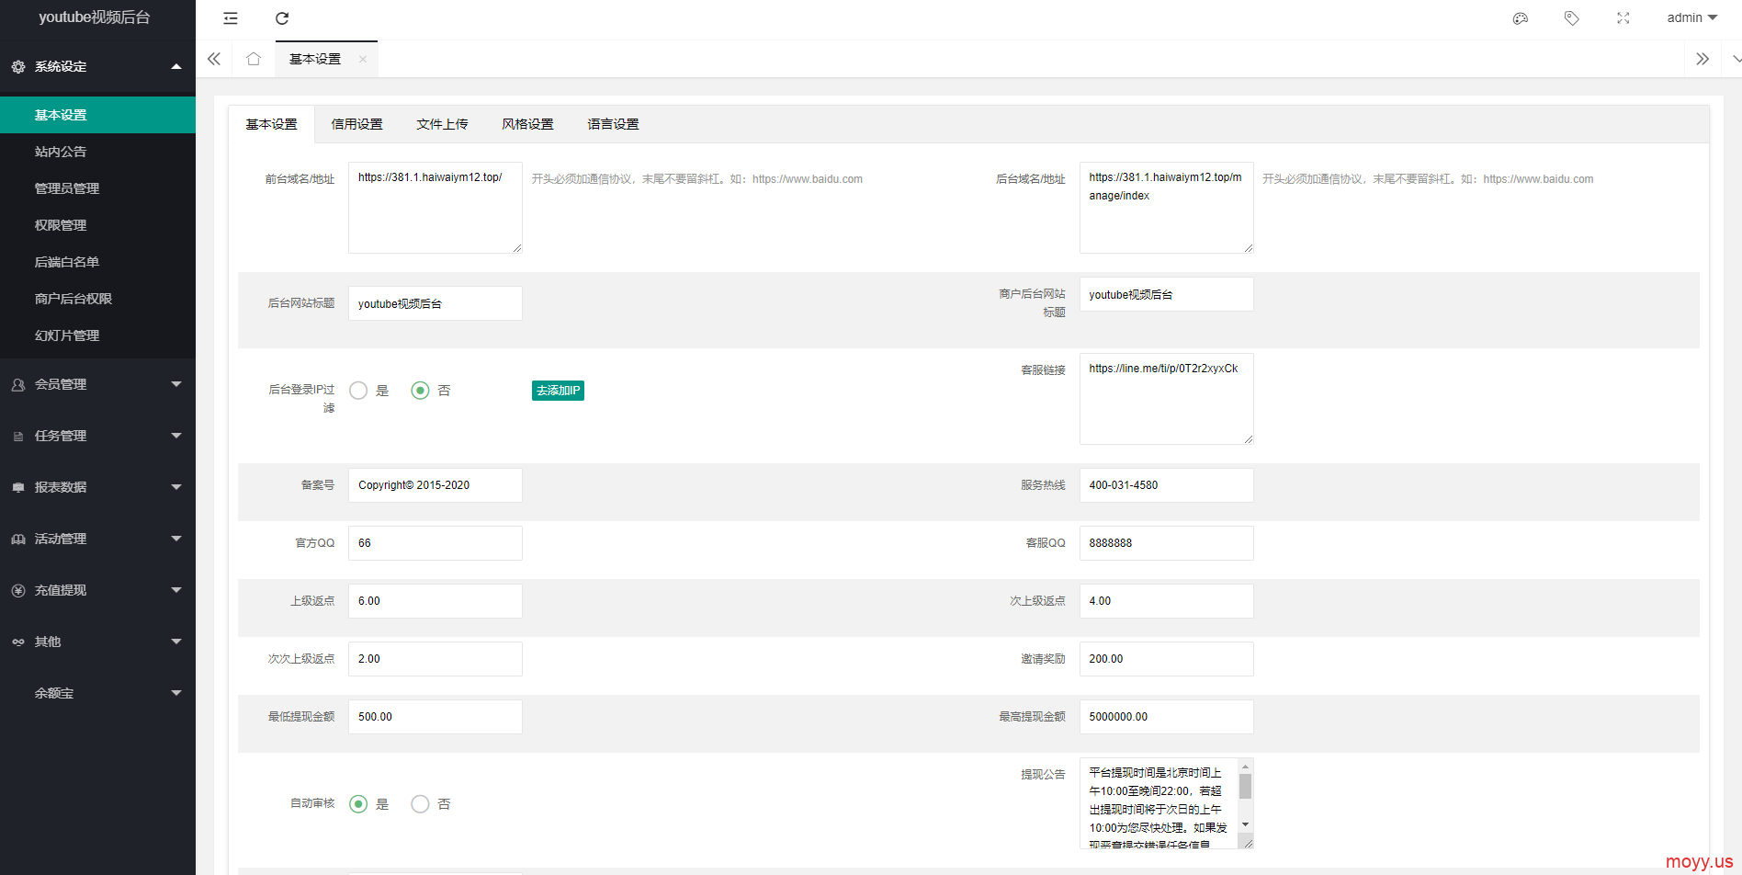
Task: Go to home tab icon
Action: tap(254, 59)
